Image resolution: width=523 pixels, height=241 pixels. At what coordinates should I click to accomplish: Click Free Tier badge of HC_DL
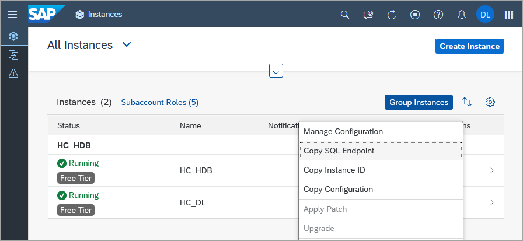(x=76, y=210)
